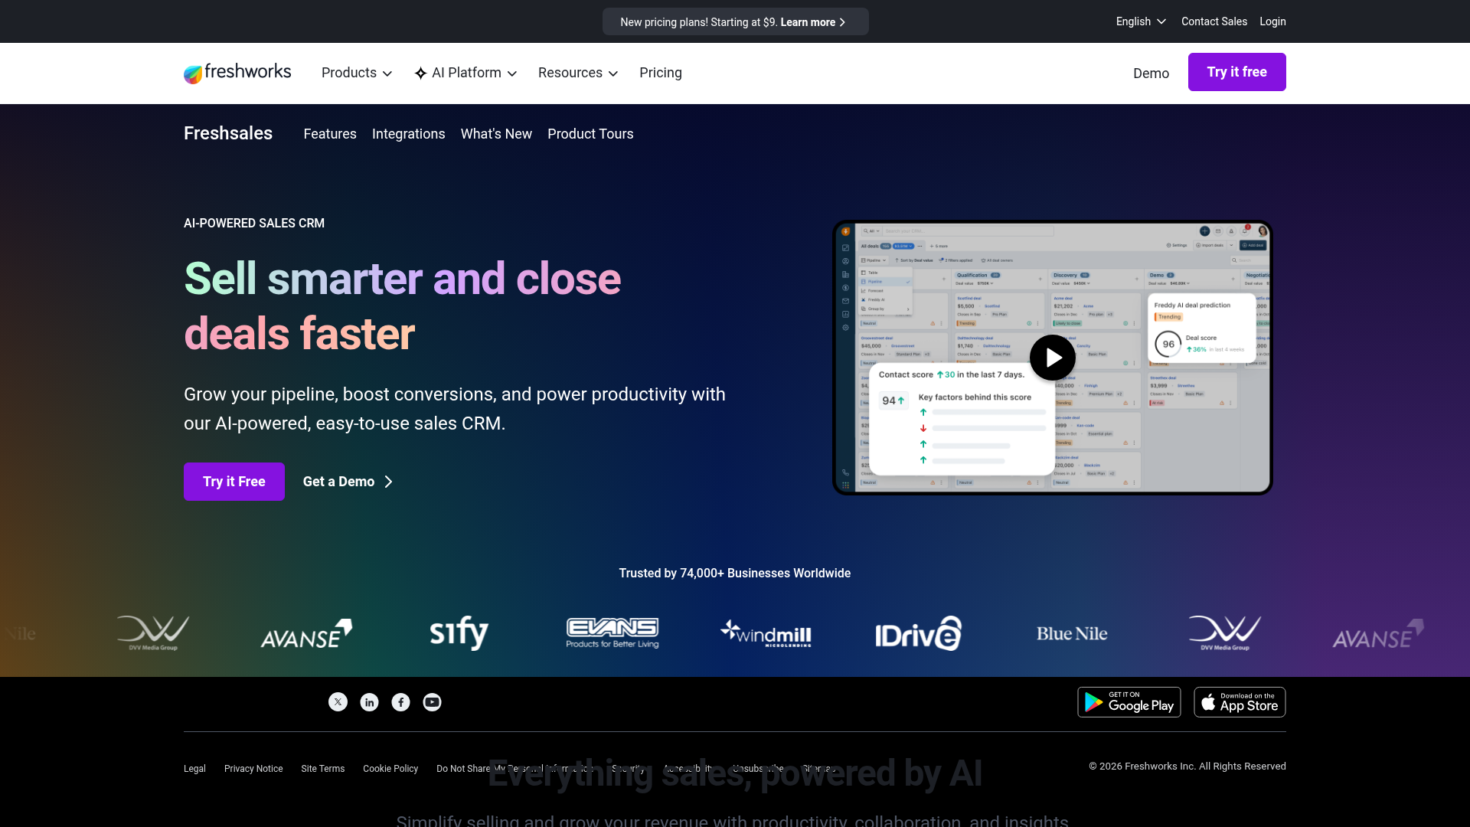The width and height of the screenshot is (1470, 827).
Task: Click the Get a Demo link
Action: tap(348, 482)
